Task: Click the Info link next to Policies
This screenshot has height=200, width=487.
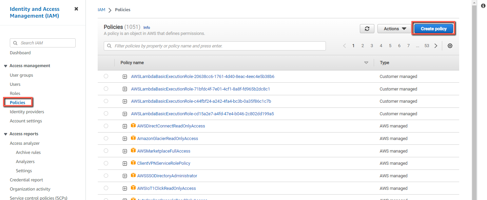Action: [x=147, y=27]
